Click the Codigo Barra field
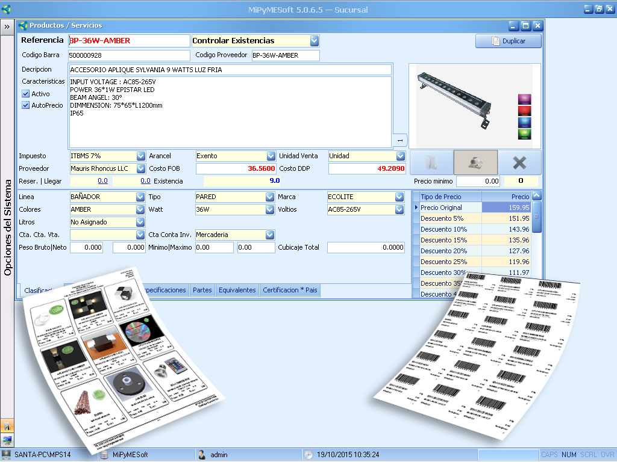The image size is (617, 462). click(129, 55)
